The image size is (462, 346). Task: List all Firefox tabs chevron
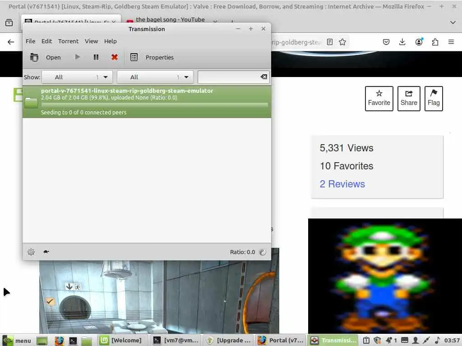point(453,23)
